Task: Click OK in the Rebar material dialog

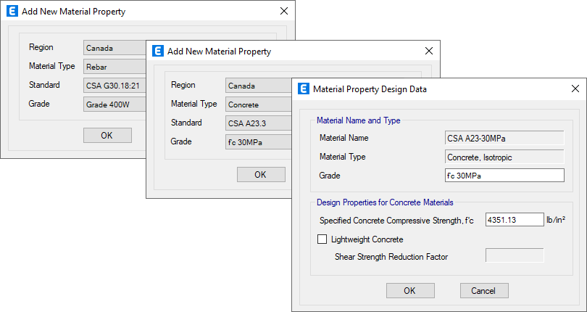Action: pyautogui.click(x=107, y=136)
